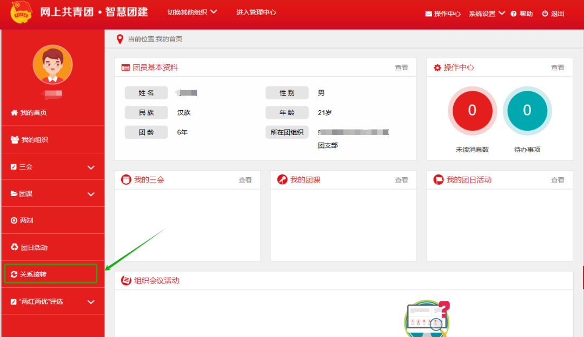Click the help question mark icon

coord(514,14)
